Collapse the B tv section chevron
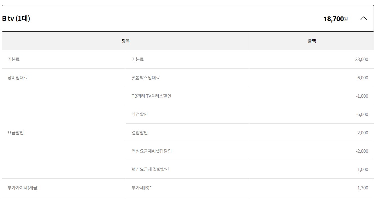Viewport: 377px width, 199px height. (x=363, y=18)
